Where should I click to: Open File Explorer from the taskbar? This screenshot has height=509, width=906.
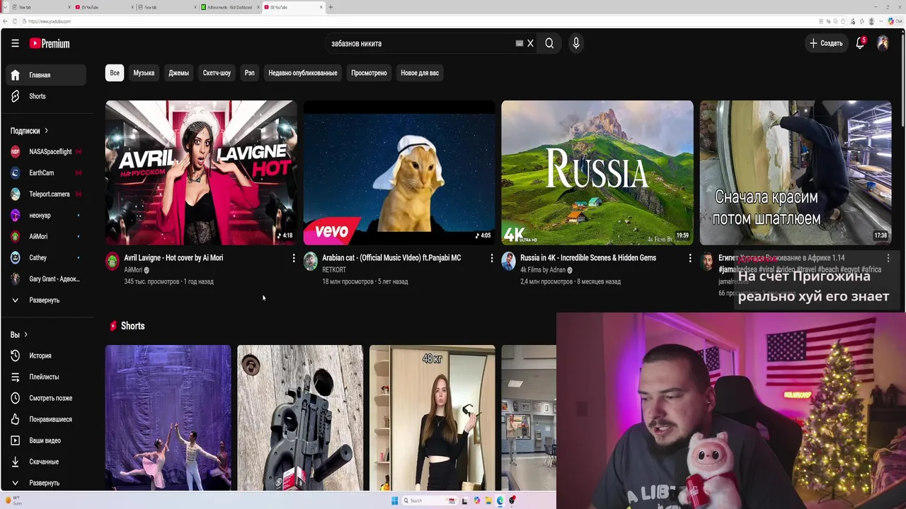click(488, 501)
